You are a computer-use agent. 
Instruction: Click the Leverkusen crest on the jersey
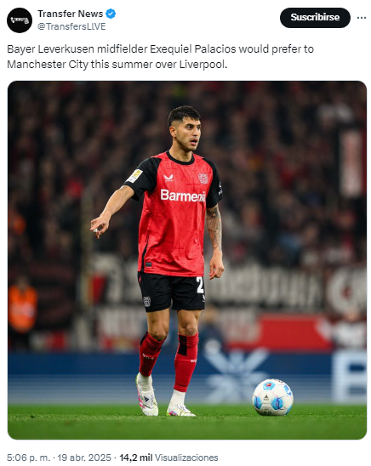(203, 179)
